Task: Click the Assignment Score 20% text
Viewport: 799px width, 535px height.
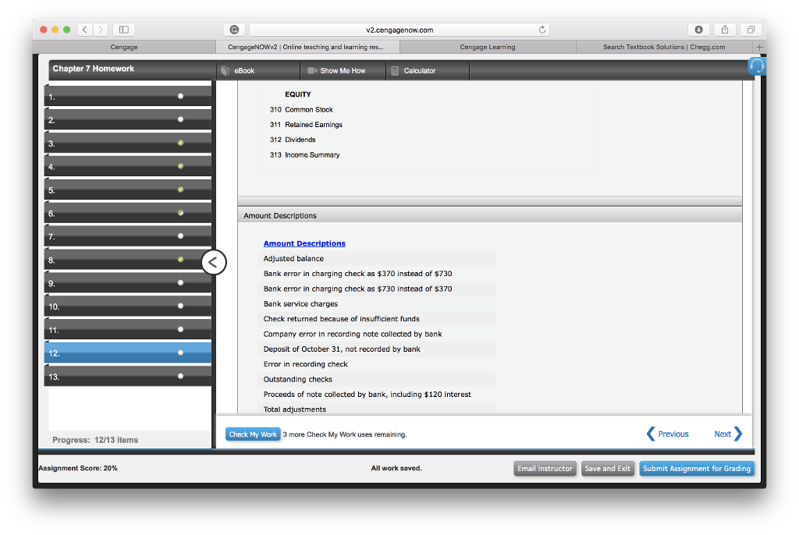Action: (x=78, y=468)
